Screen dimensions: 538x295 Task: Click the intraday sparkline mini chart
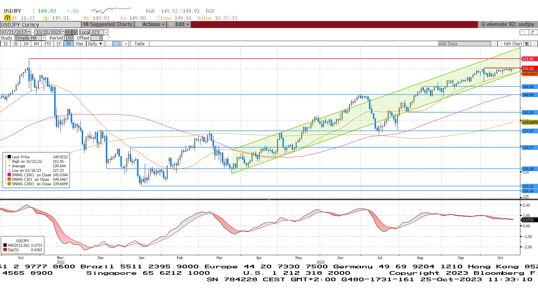pyautogui.click(x=111, y=10)
